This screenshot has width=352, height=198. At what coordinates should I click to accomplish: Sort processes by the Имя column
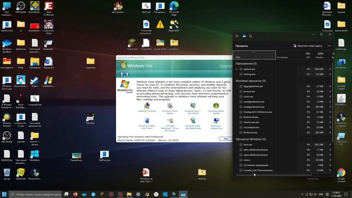254,55
